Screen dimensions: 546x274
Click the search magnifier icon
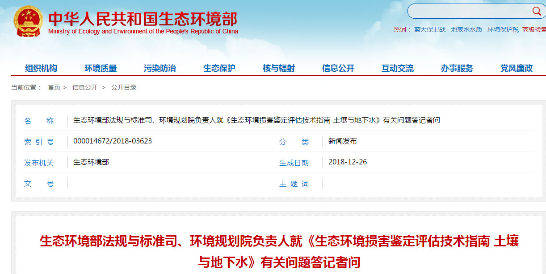(x=536, y=11)
